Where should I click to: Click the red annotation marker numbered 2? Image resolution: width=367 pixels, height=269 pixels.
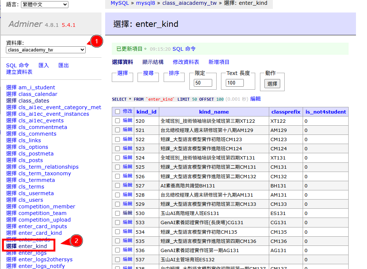click(76, 241)
